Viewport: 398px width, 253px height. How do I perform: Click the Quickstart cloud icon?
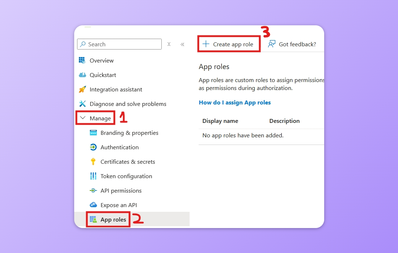tap(82, 75)
